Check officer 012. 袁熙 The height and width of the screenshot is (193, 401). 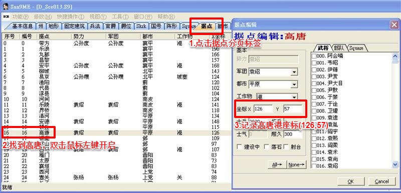point(314,138)
